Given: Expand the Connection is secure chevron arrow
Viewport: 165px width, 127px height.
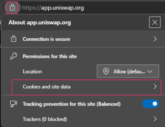Looking at the screenshot, I should click(x=155, y=39).
